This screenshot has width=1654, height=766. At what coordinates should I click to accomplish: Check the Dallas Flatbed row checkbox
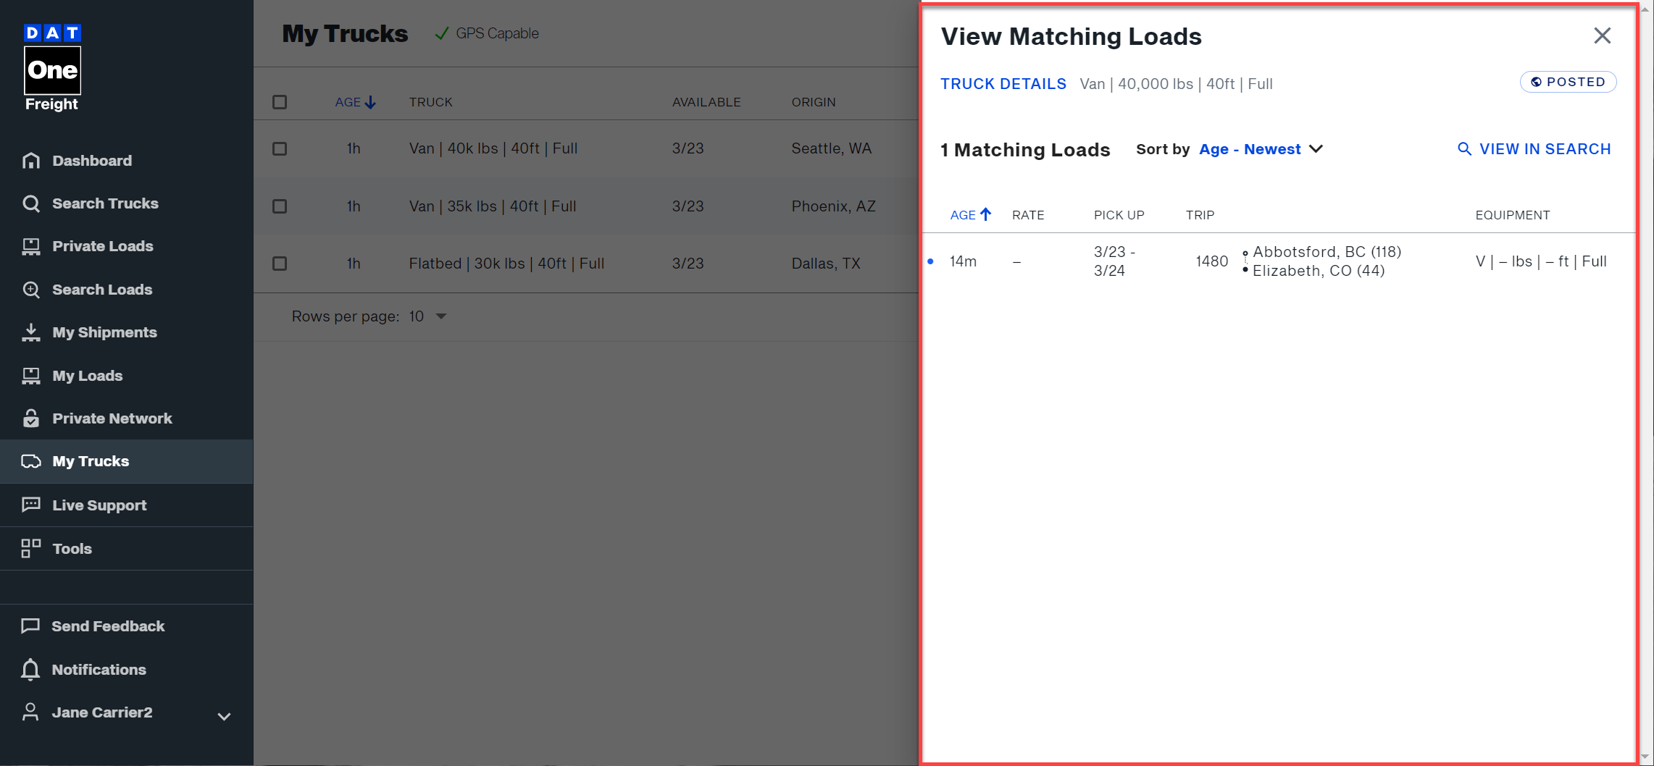(280, 264)
